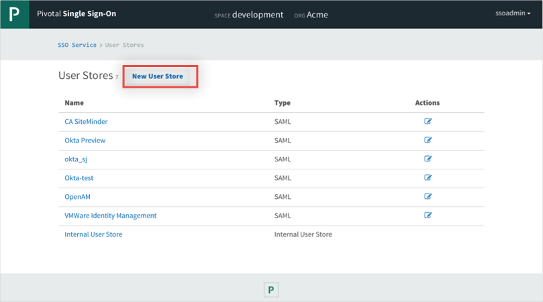Click Pivotal Single Sign-On title
543x302 pixels.
point(77,14)
